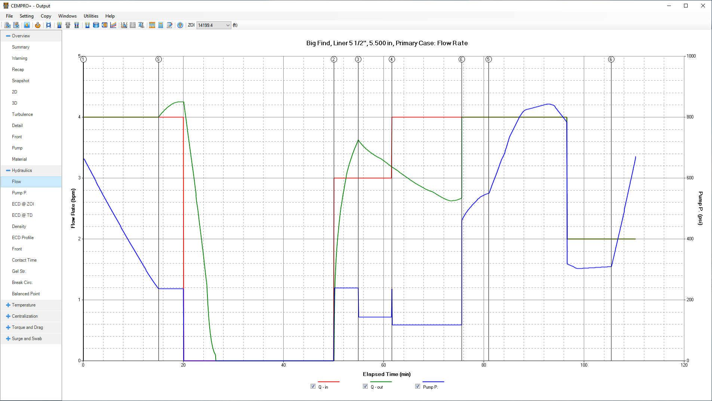Expand the Torque and Drag group
The height and width of the screenshot is (401, 712).
point(8,327)
